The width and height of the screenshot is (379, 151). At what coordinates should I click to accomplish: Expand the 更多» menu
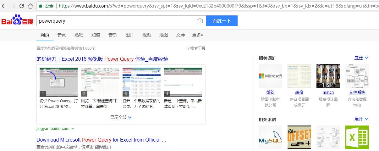198,35
